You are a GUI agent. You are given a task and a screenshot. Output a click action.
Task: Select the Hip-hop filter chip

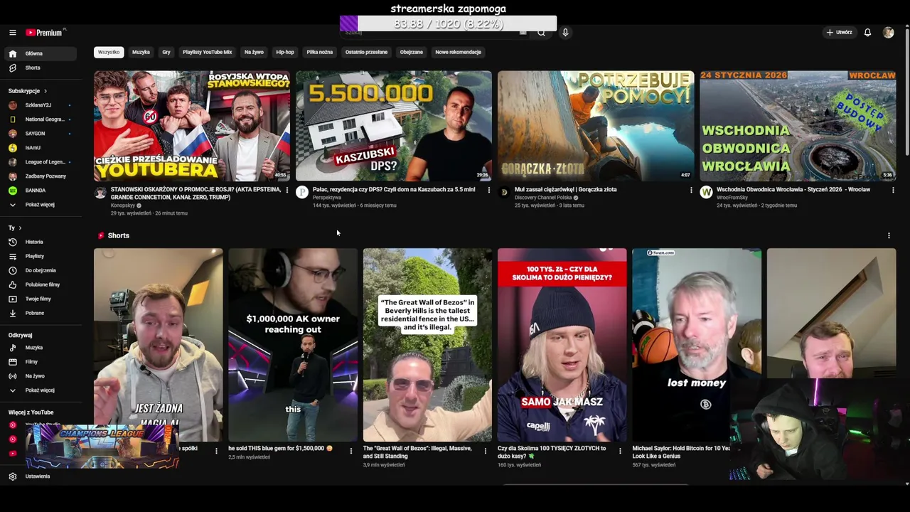[x=285, y=52]
